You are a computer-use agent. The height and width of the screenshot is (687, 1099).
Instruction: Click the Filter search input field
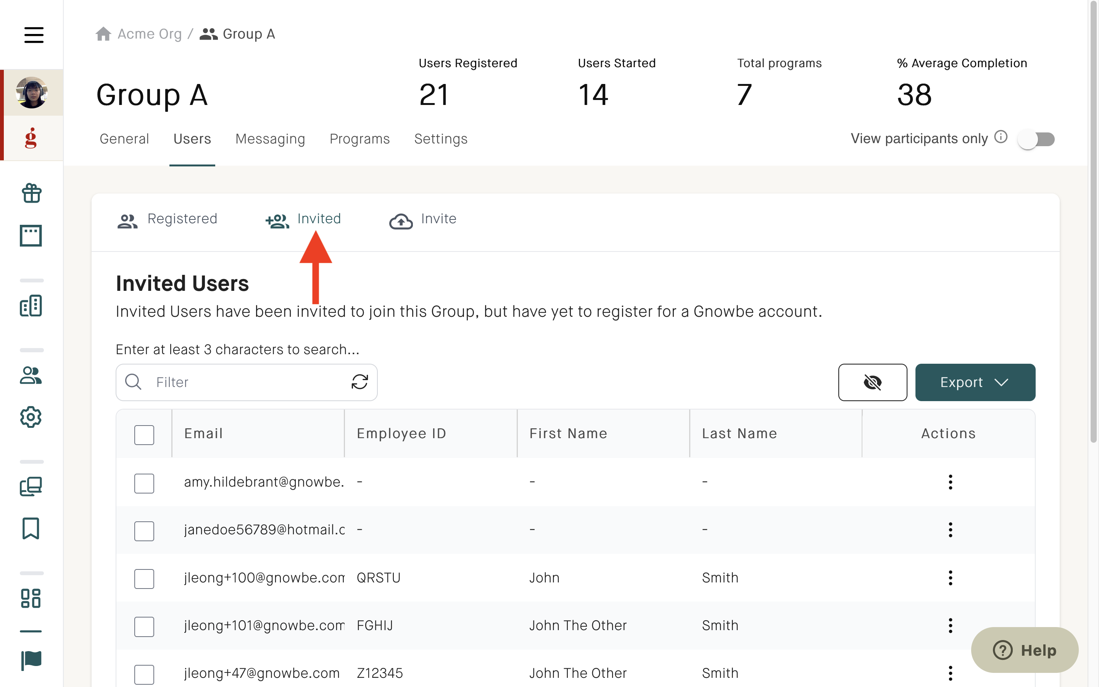click(247, 382)
